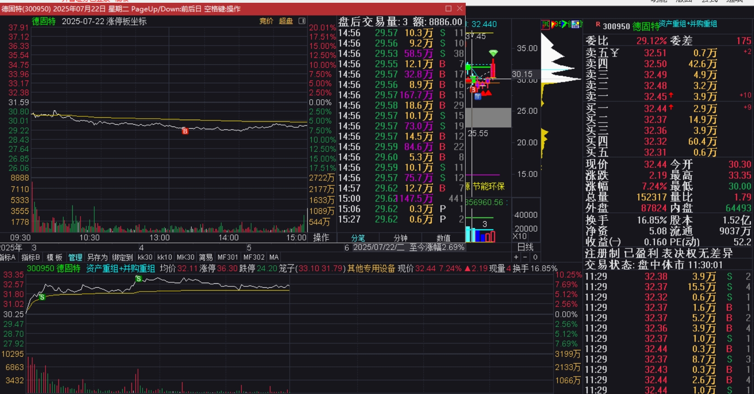Screen dimensions: 754x394
Task: Select the 简易 indicator template
Action: coord(206,257)
